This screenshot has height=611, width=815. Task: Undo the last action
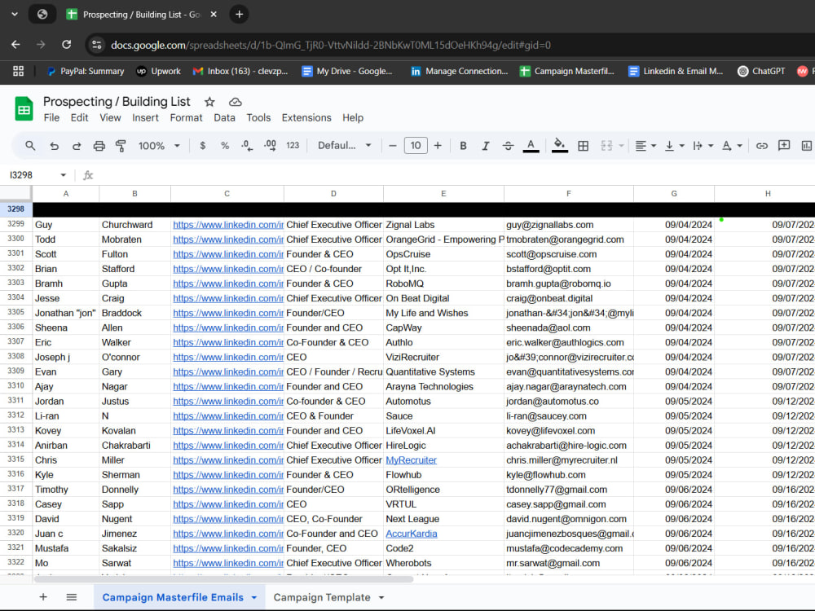pos(54,146)
